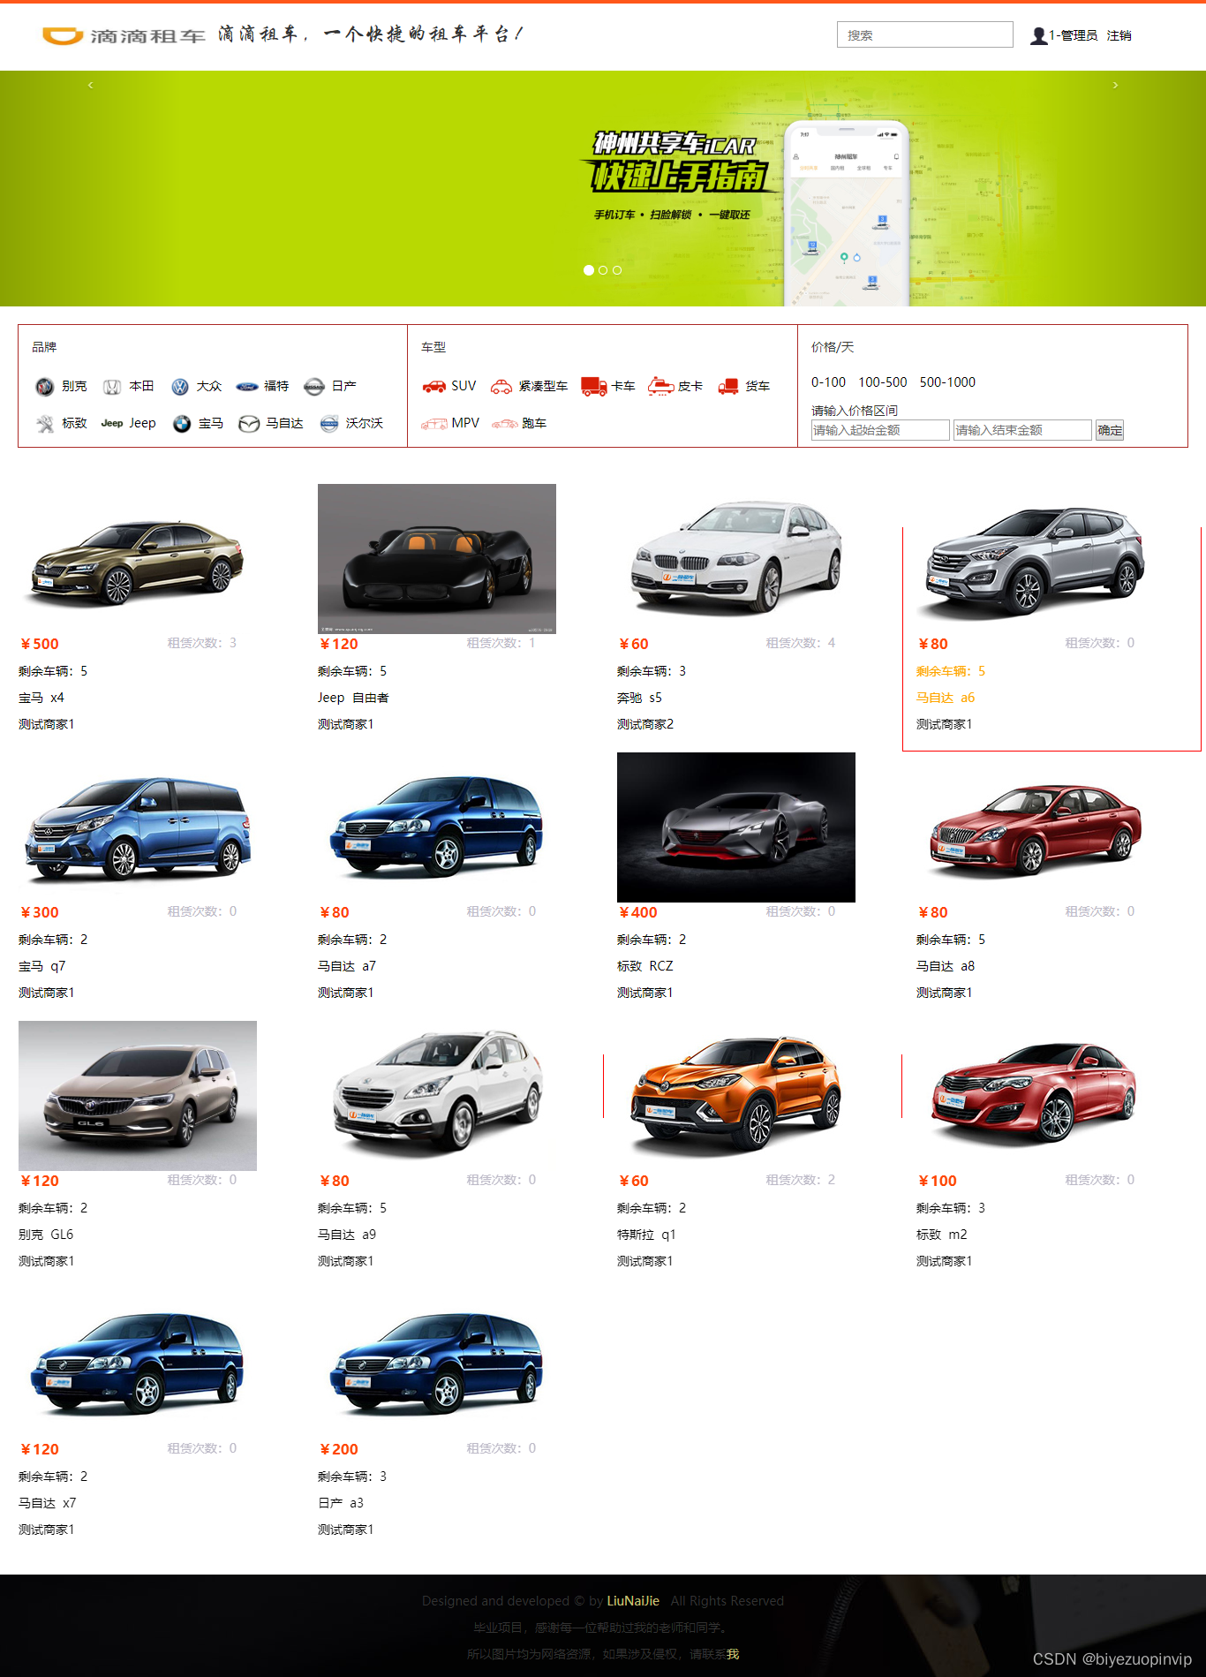Select the Mazda (马自达) logo icon
The height and width of the screenshot is (1677, 1206).
point(249,424)
